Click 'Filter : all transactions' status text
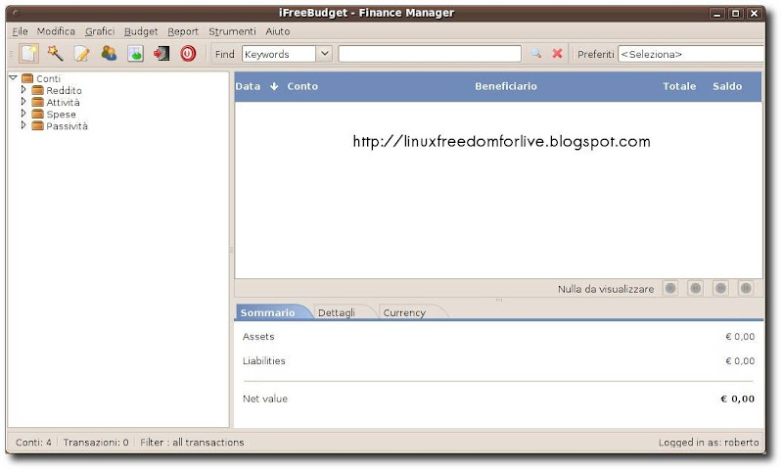783x471 pixels. pos(192,442)
